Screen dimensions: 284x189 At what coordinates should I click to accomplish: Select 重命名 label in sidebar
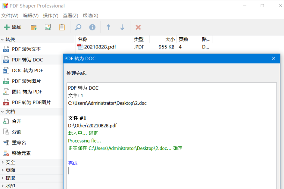click(19, 143)
